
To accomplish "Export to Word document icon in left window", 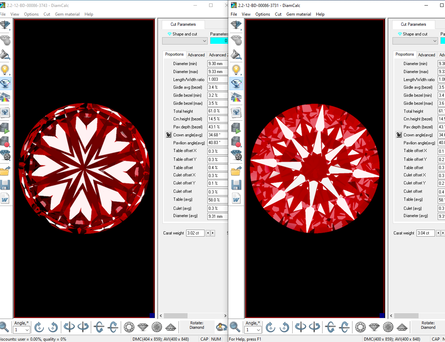I will tap(5, 199).
